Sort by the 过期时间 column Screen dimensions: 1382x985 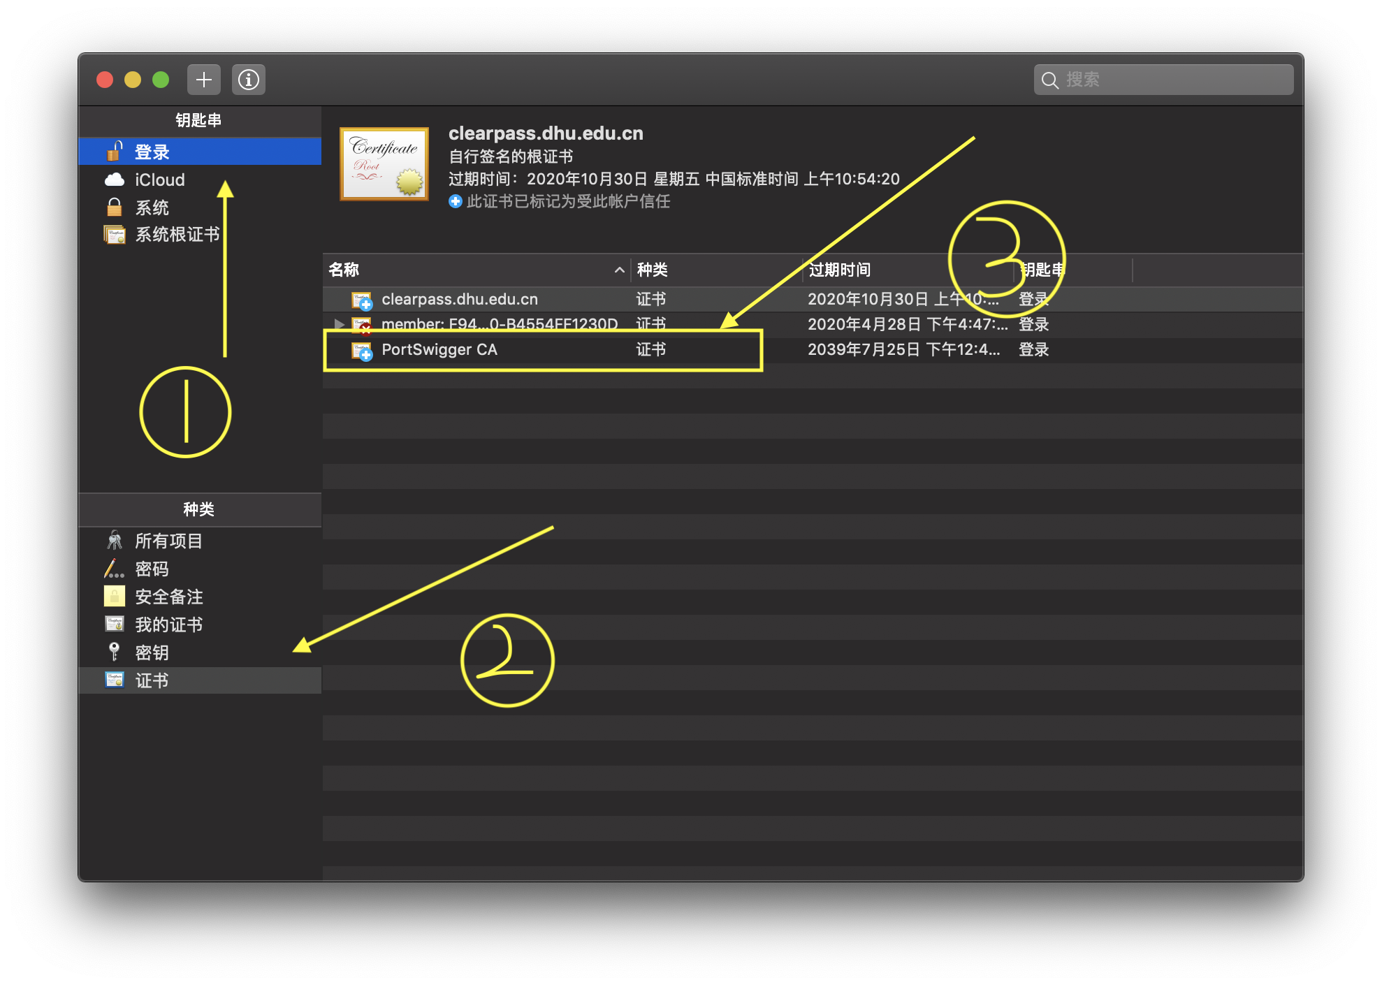[x=838, y=270]
